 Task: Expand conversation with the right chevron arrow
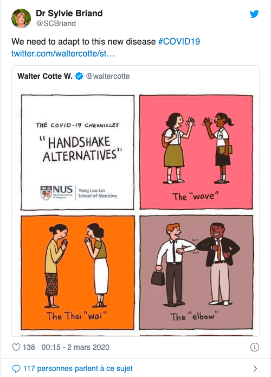coord(255,368)
